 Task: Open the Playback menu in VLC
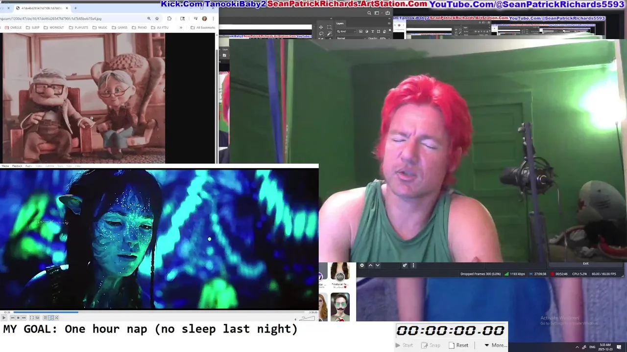coord(17,166)
